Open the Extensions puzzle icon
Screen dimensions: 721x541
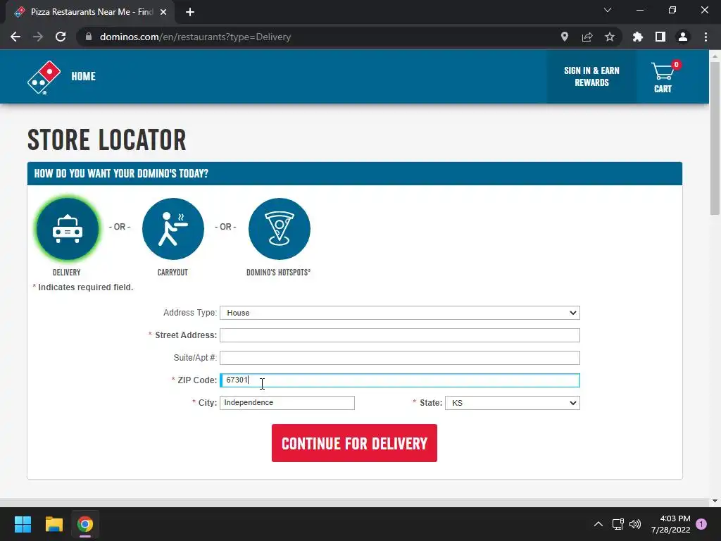click(x=637, y=37)
